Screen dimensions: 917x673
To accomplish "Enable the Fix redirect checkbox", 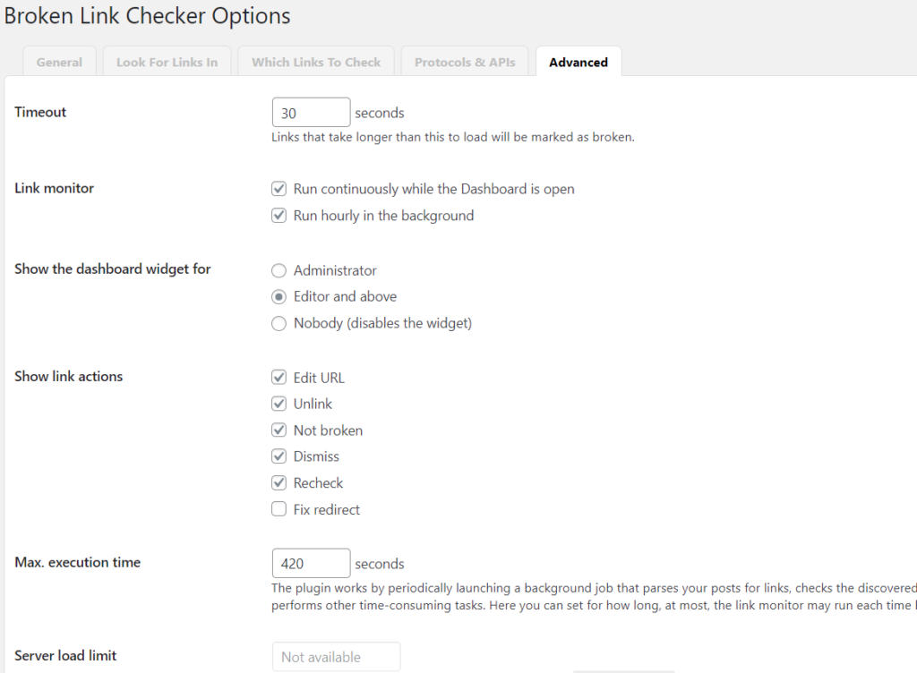I will coord(279,509).
